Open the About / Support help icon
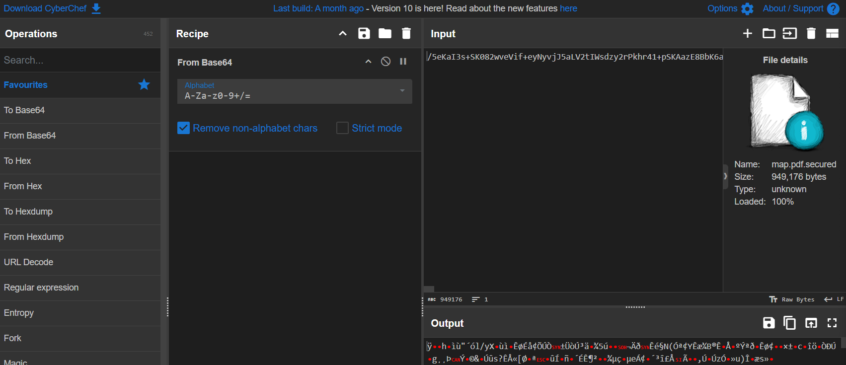This screenshot has height=365, width=846. click(833, 8)
